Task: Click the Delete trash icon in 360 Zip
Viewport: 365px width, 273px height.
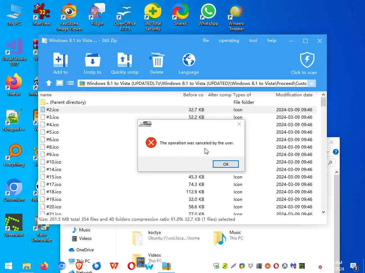Action: coord(157,60)
